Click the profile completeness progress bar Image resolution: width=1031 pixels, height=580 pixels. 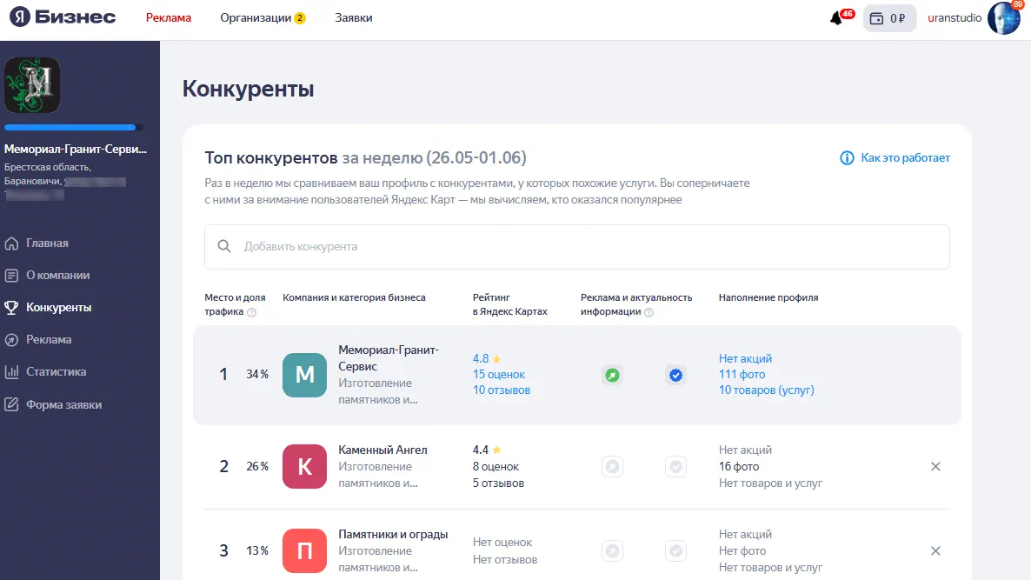click(74, 128)
